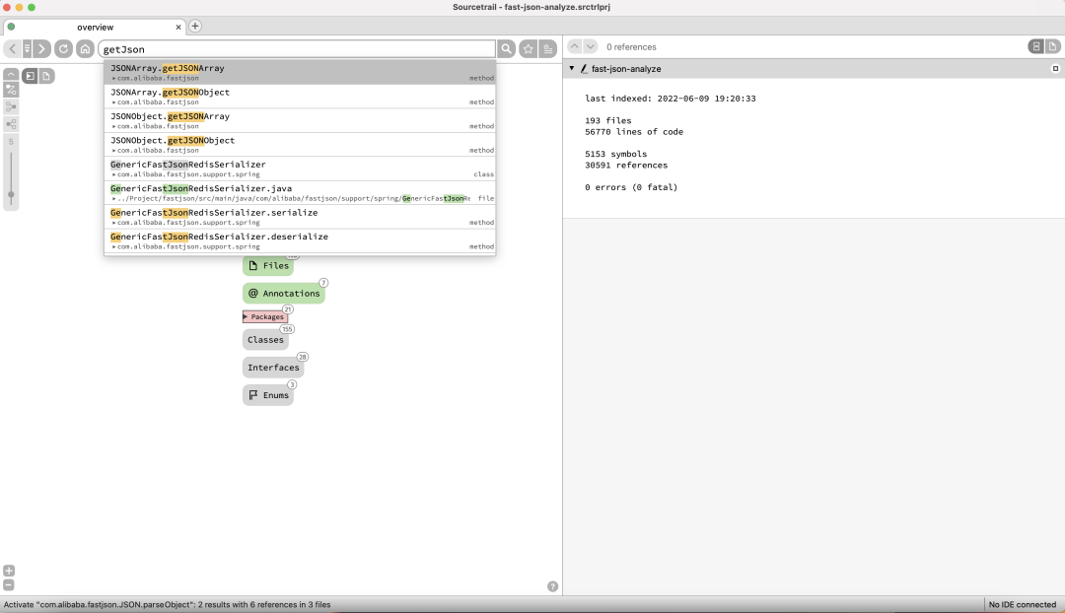Select the overview tab

[94, 28]
